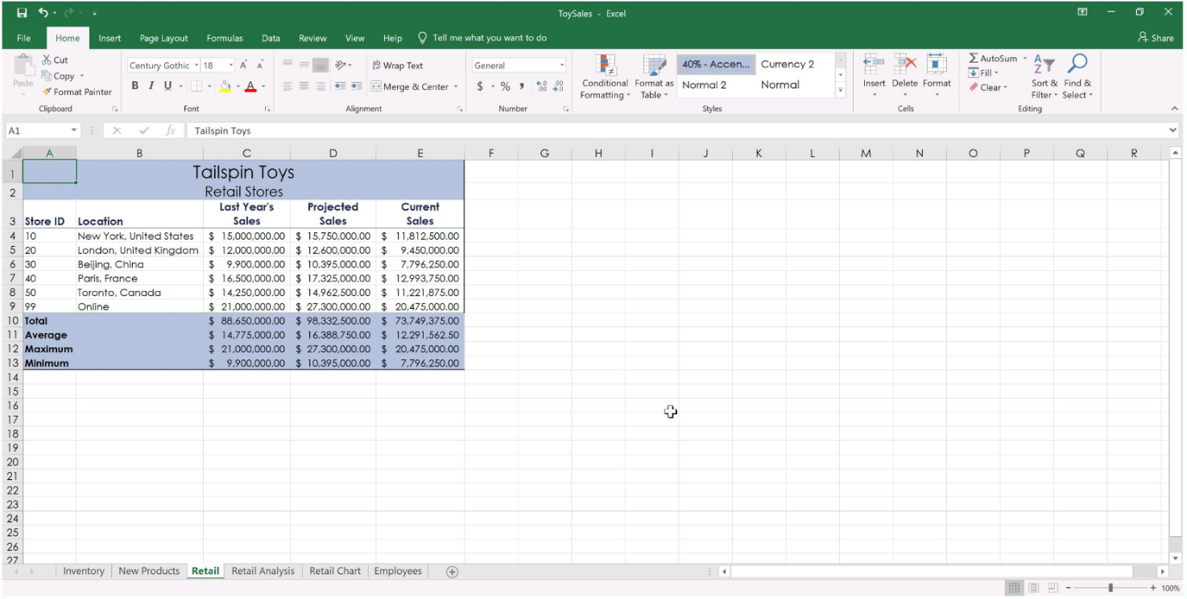Decrease the cell indent
The height and width of the screenshot is (599, 1187).
tap(340, 86)
